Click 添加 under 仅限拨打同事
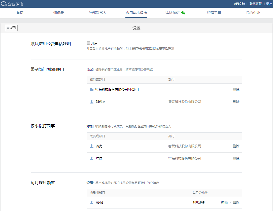The height and width of the screenshot is (211, 273). click(90, 126)
